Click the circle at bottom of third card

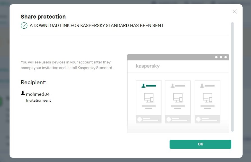coord(198,119)
